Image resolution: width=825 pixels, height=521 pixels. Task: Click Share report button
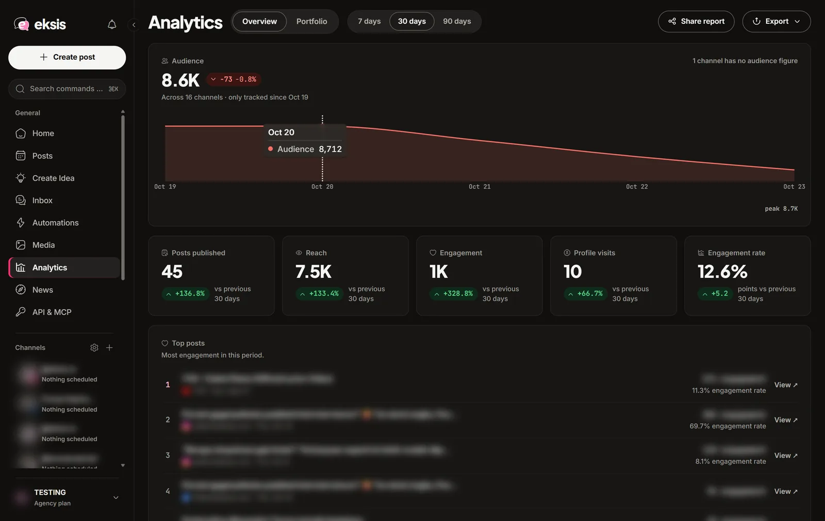coord(696,22)
